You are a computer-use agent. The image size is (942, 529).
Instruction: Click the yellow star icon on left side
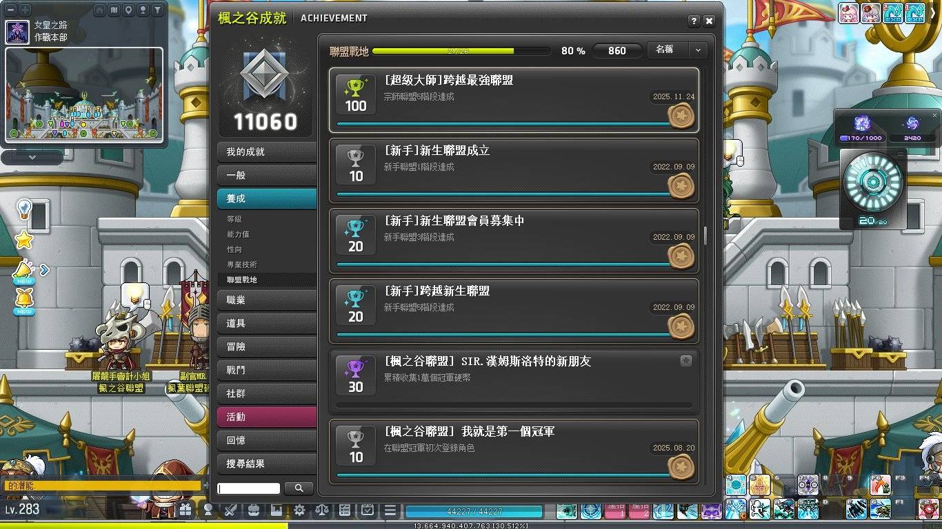[24, 240]
